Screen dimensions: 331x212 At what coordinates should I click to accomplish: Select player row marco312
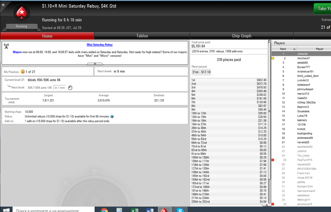coord(301,93)
